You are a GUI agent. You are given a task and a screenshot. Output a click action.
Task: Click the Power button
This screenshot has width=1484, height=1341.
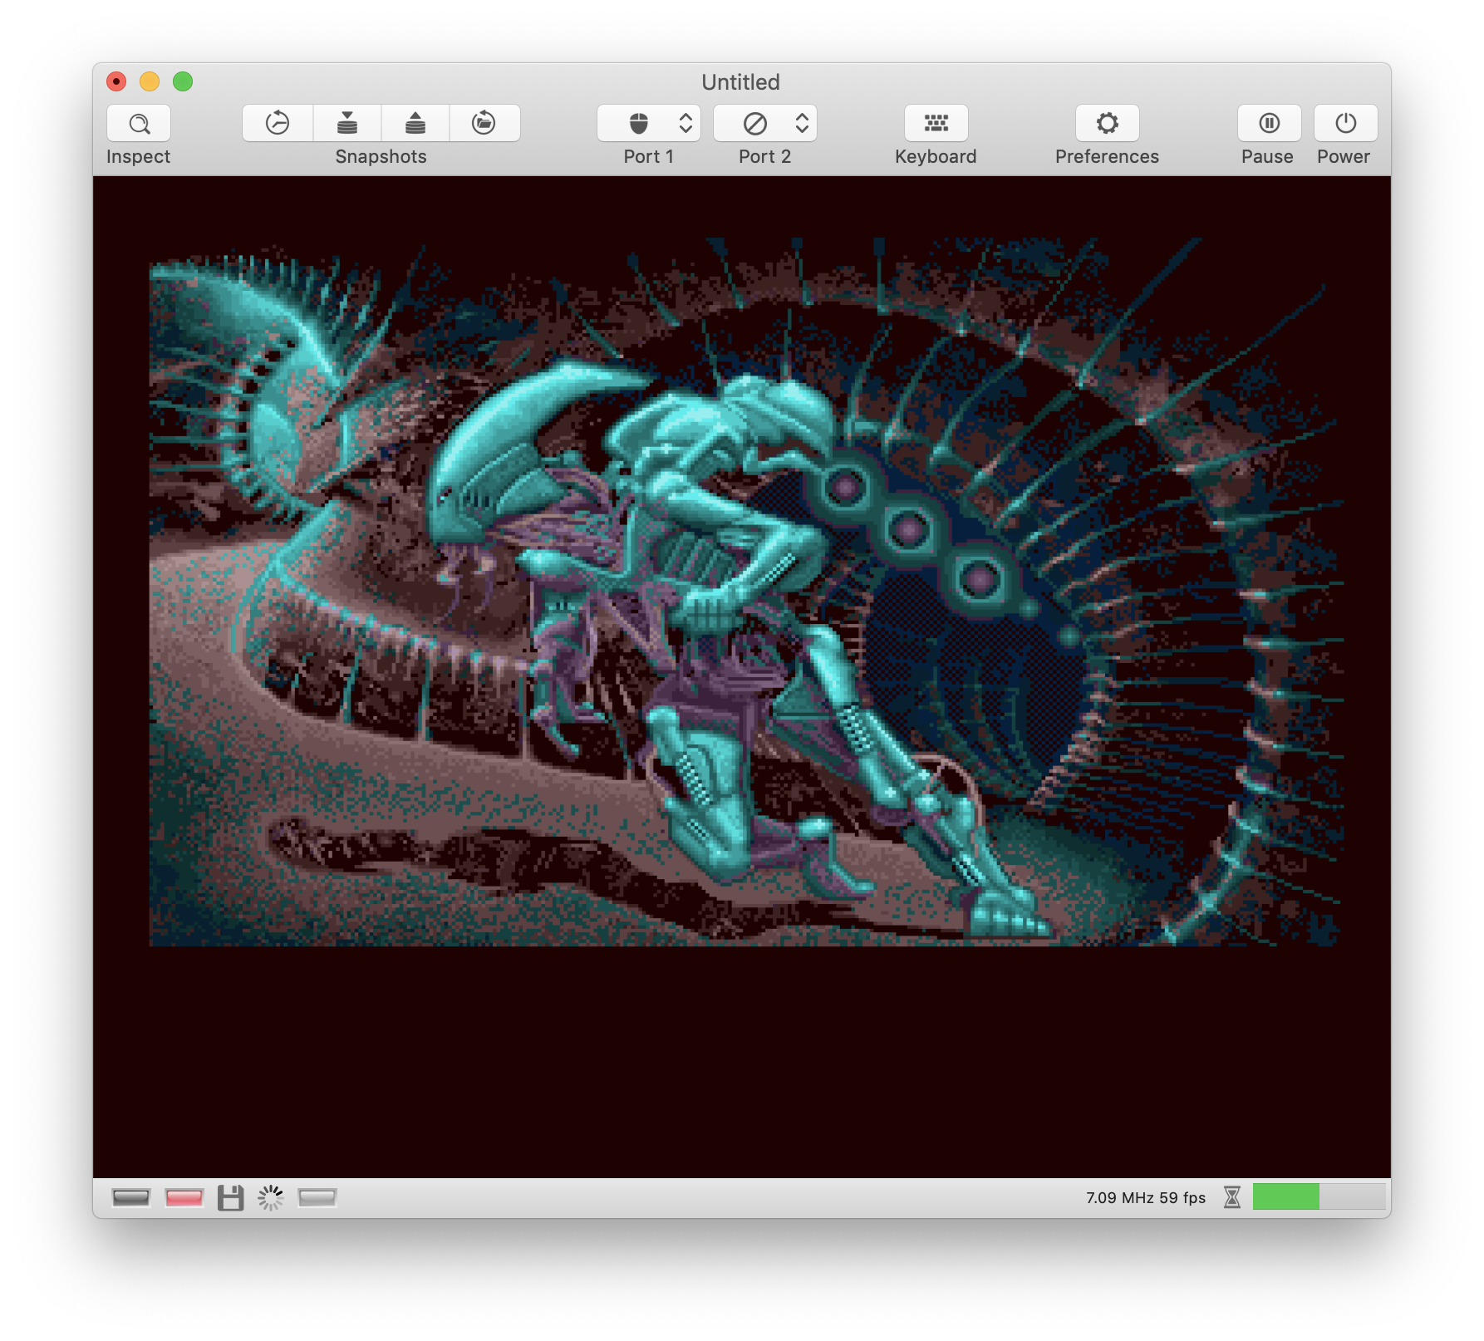click(x=1346, y=123)
